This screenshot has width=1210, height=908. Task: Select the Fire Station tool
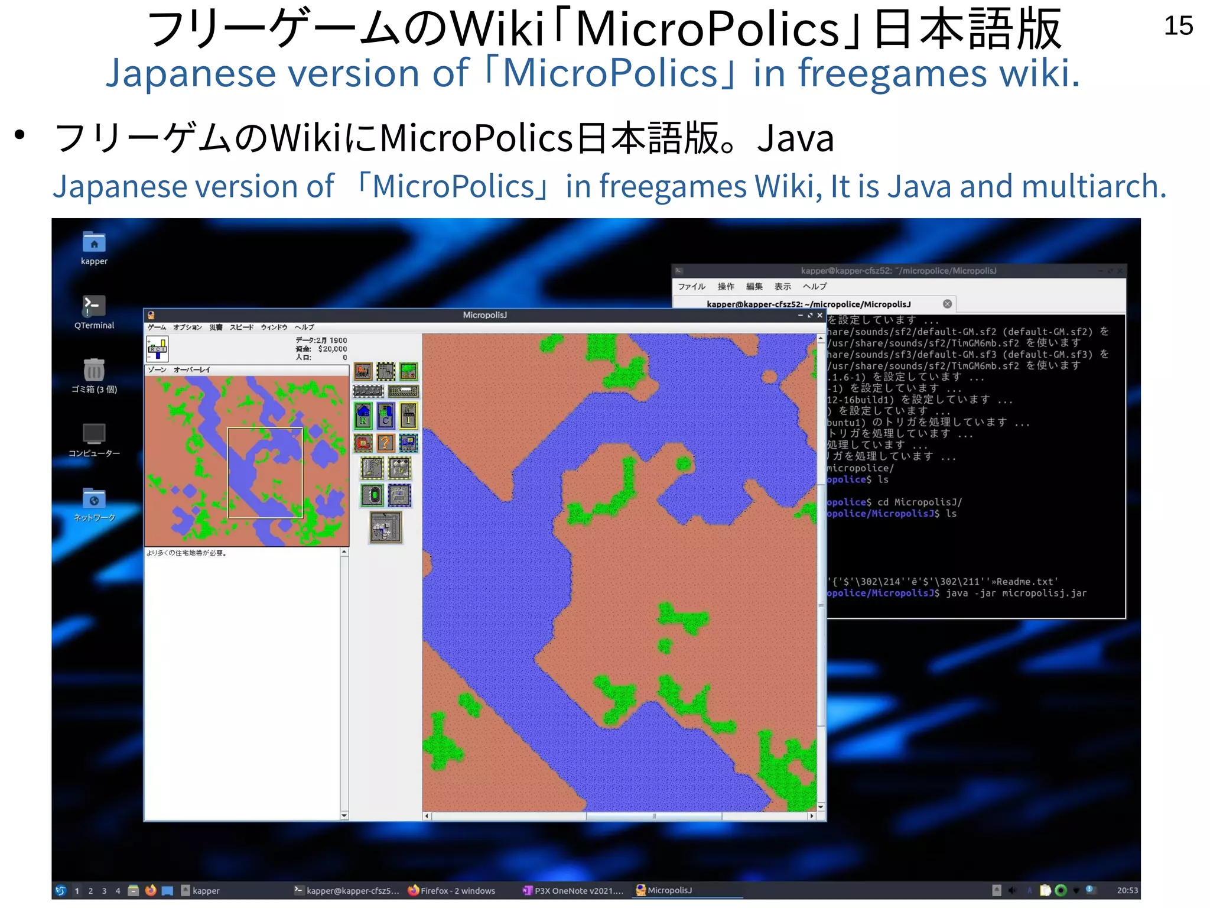(x=363, y=443)
